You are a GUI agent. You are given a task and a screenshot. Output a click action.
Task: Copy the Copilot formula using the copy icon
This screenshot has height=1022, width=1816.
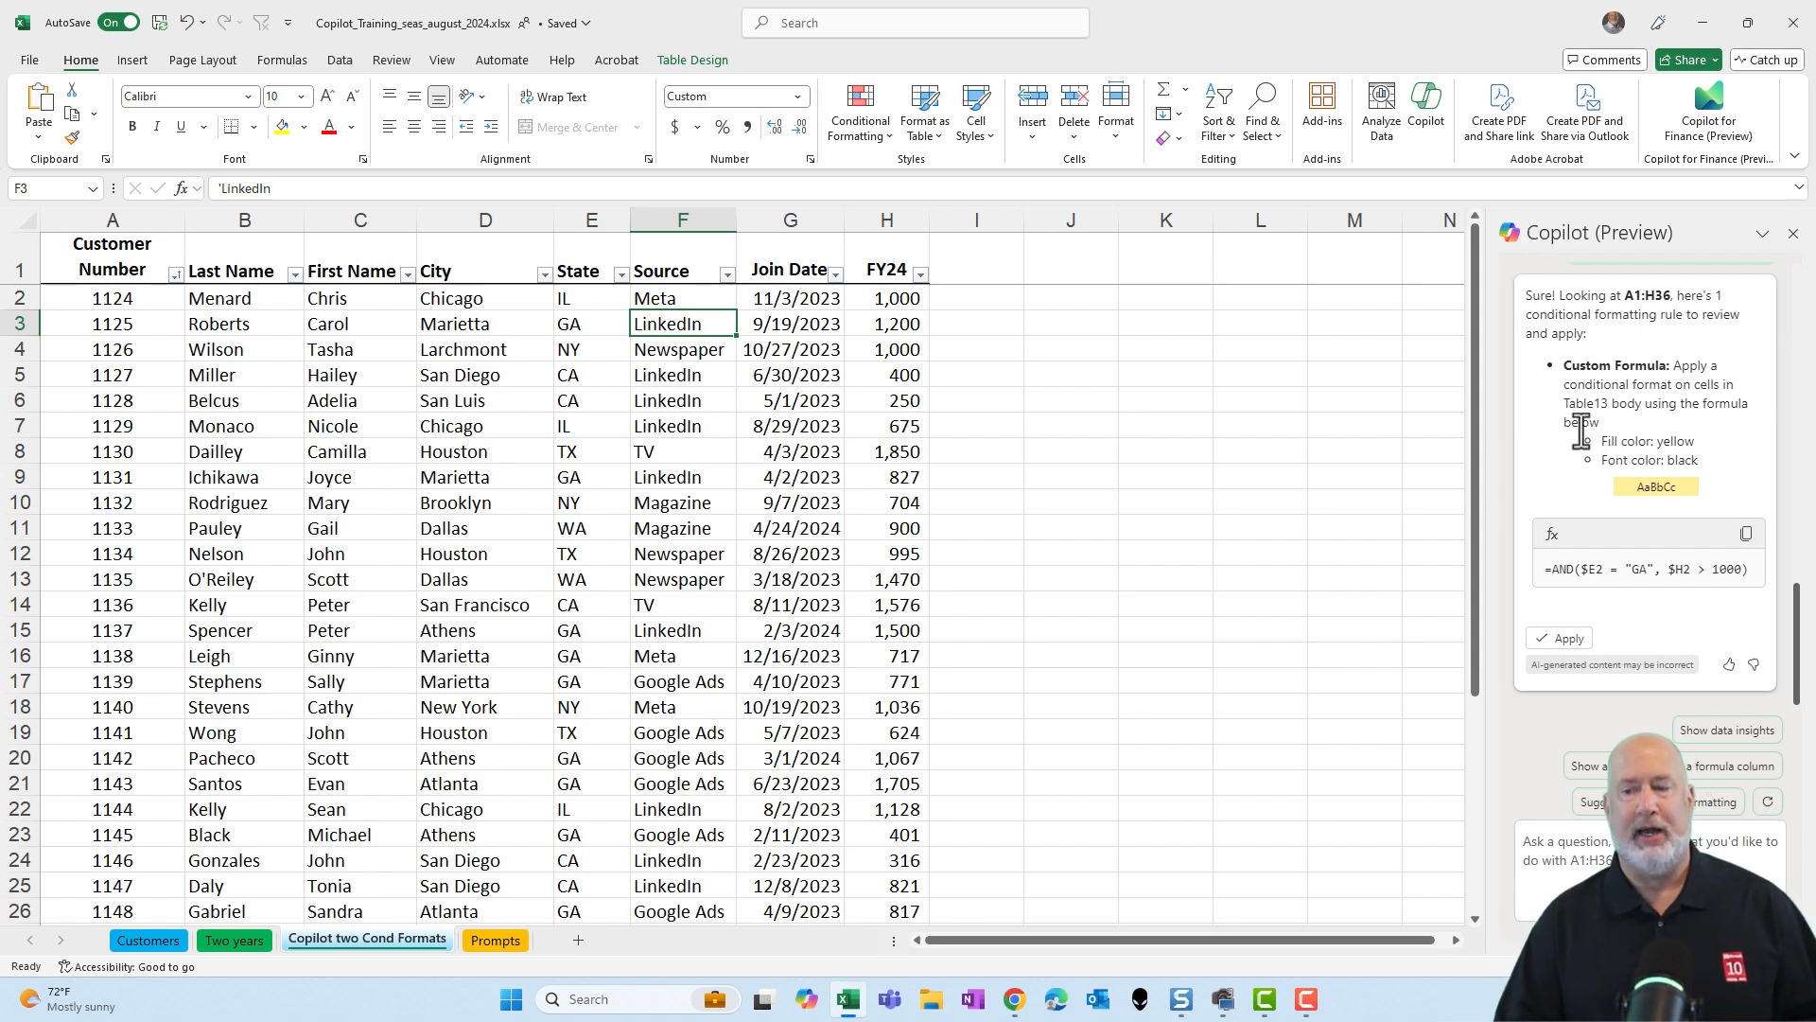coord(1745,533)
